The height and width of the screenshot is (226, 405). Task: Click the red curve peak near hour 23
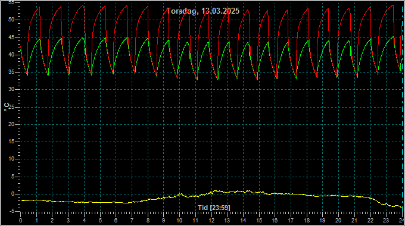click(x=393, y=5)
